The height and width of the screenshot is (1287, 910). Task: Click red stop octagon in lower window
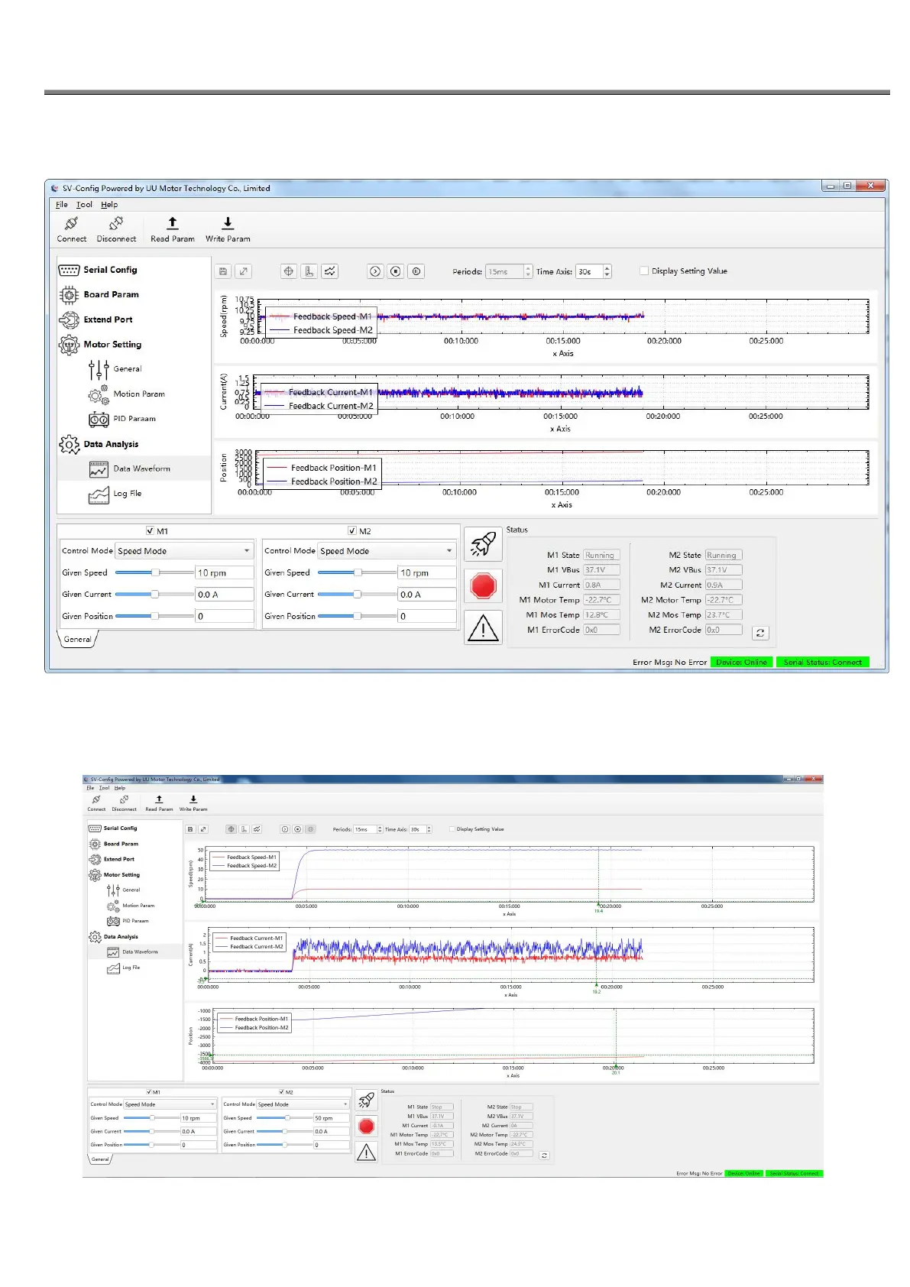[367, 1126]
